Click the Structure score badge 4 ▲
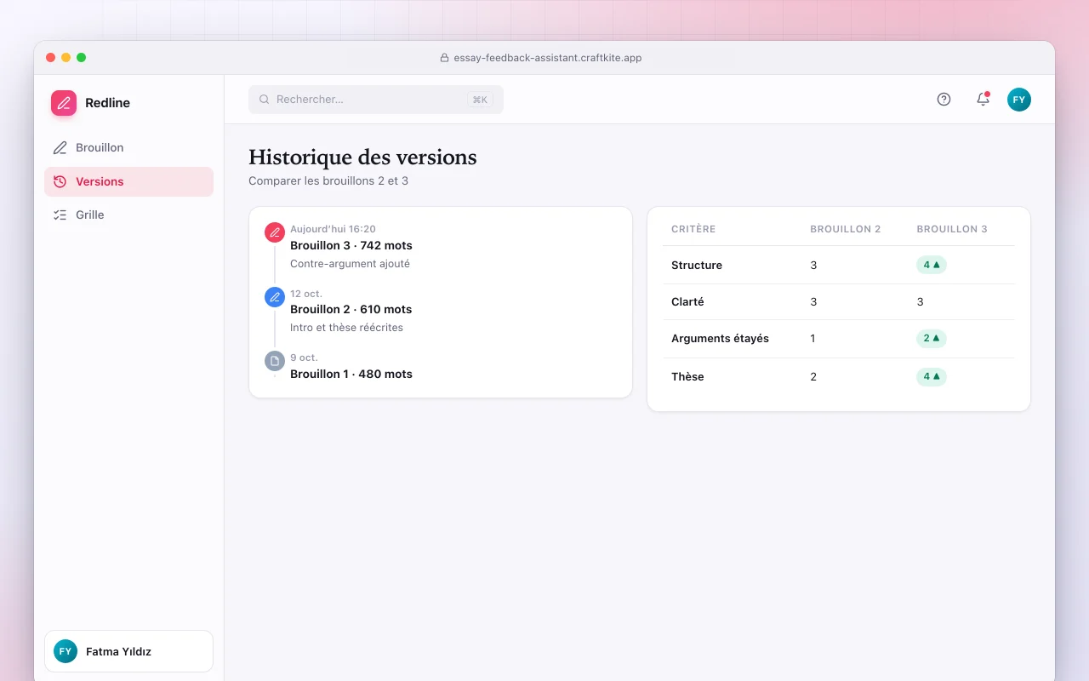The width and height of the screenshot is (1089, 681). coord(932,265)
